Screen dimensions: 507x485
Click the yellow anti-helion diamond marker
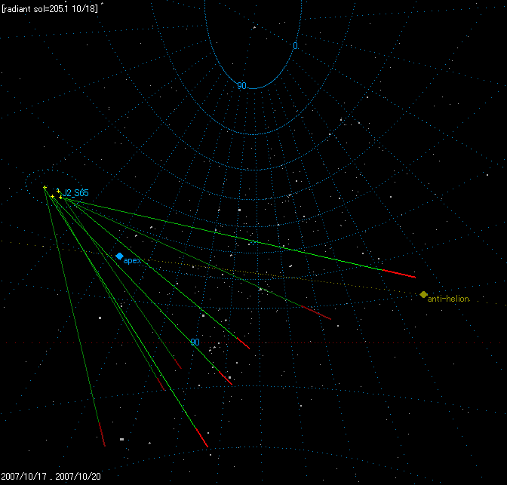coord(423,295)
